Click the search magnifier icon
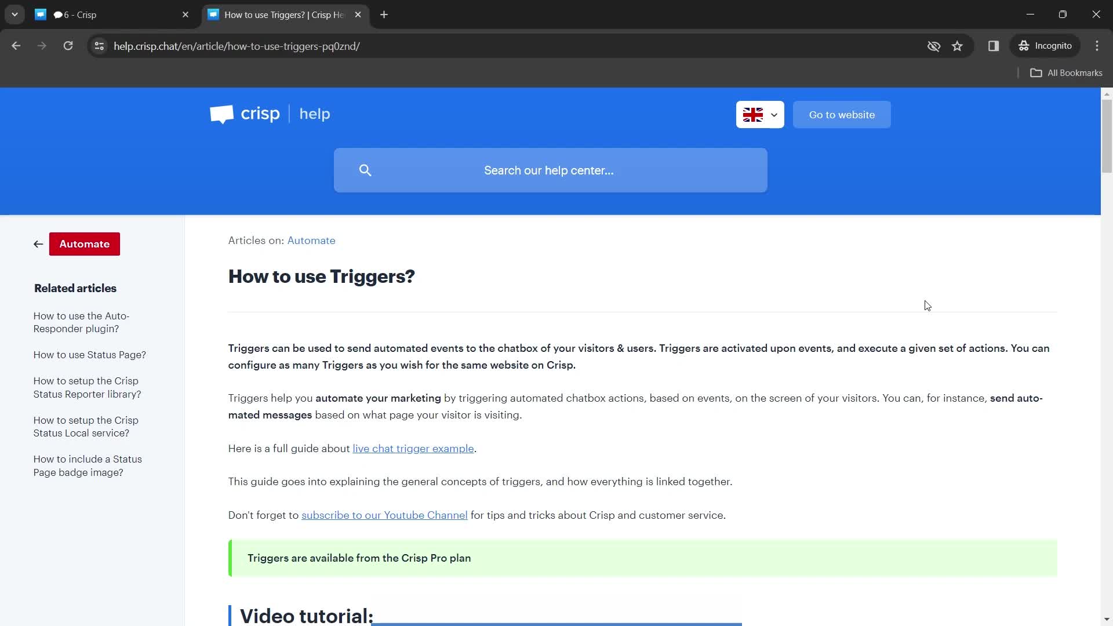1113x626 pixels. tap(365, 170)
